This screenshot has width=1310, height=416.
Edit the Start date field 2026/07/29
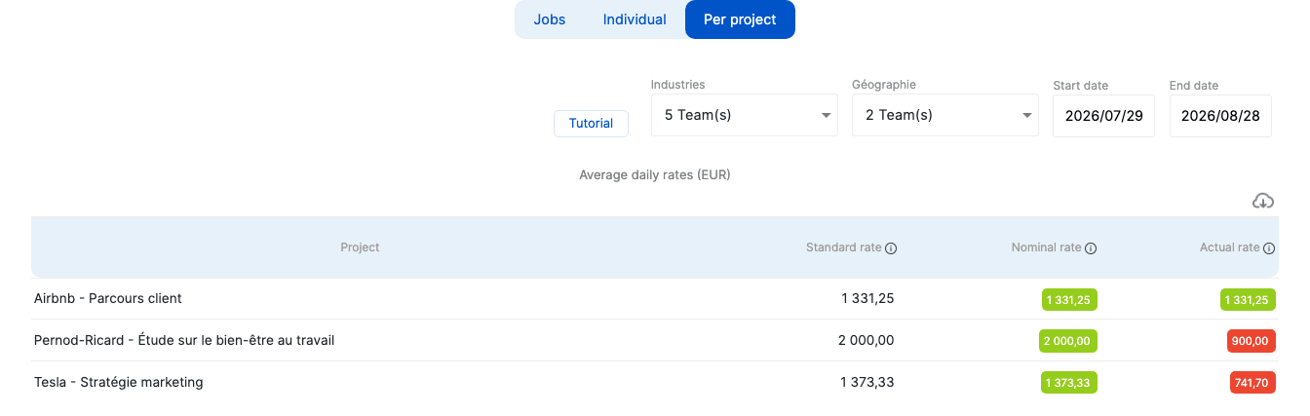1103,115
